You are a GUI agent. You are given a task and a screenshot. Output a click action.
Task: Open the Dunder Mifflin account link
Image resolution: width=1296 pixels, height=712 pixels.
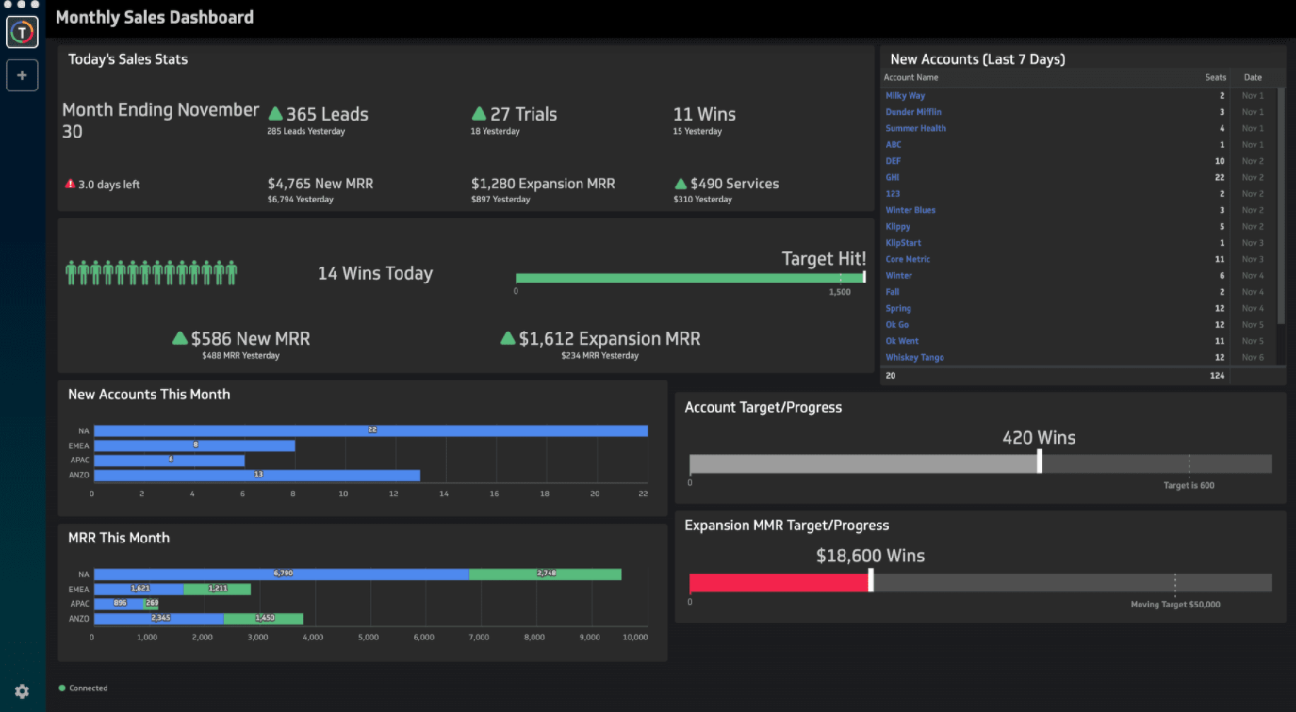click(913, 112)
